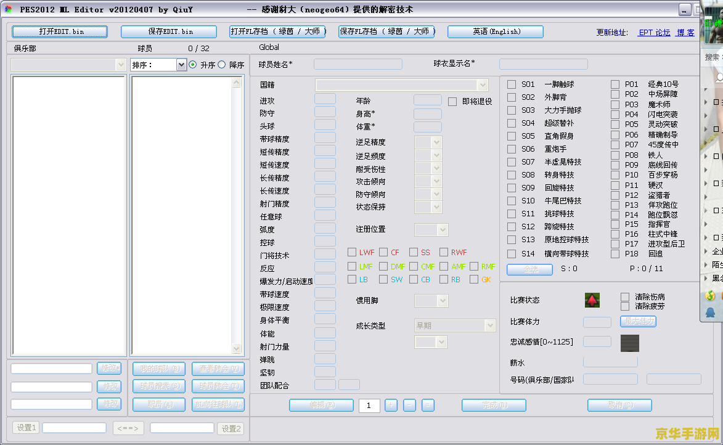Click the player list scrollbar up arrow
The height and width of the screenshot is (445, 723).
pyautogui.click(x=237, y=83)
